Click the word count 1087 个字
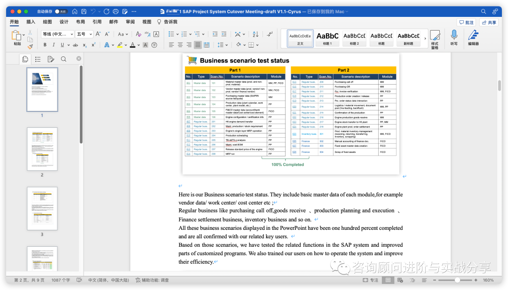The image size is (508, 290). pos(61,280)
